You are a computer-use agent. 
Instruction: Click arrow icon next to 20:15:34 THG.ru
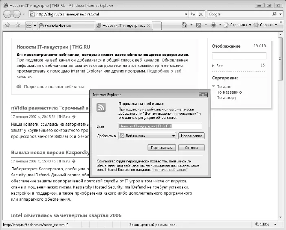(x=74, y=117)
